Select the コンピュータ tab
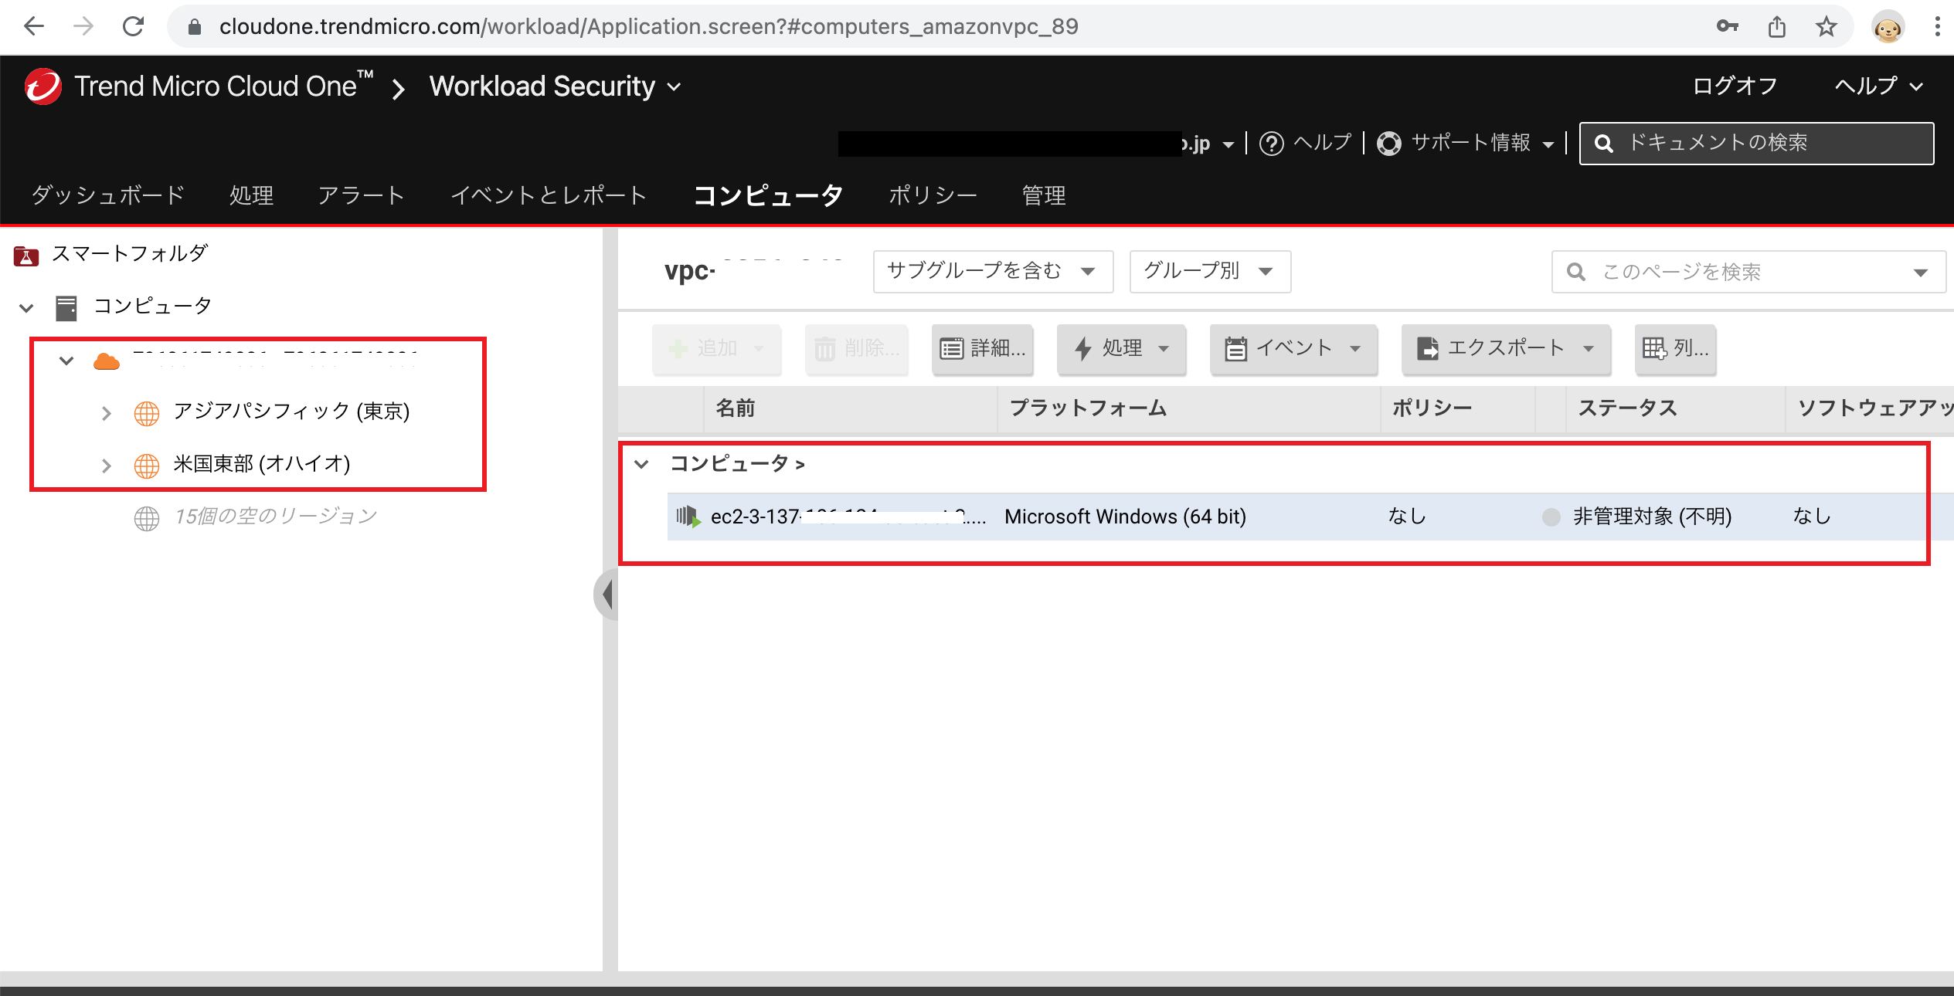The height and width of the screenshot is (996, 1954). (x=768, y=195)
